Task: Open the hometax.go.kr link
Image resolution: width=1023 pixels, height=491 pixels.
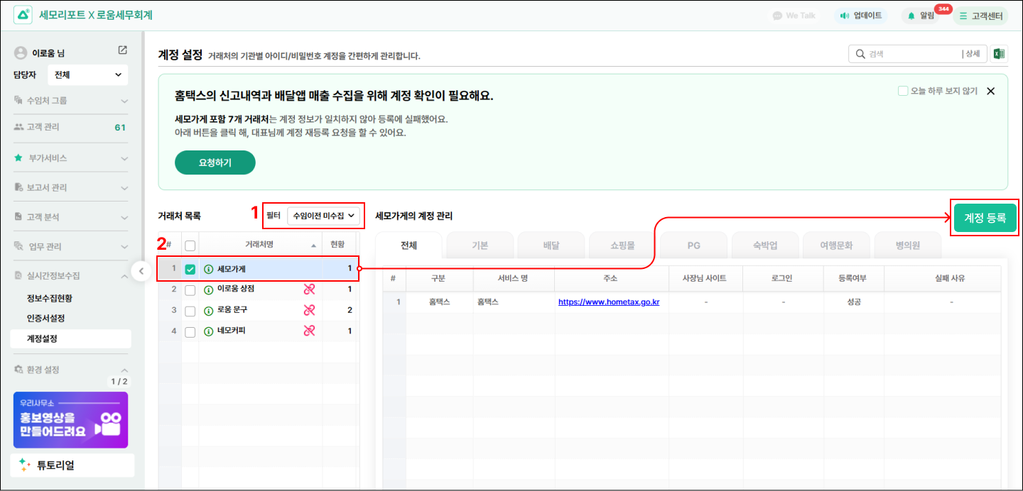Action: click(609, 302)
